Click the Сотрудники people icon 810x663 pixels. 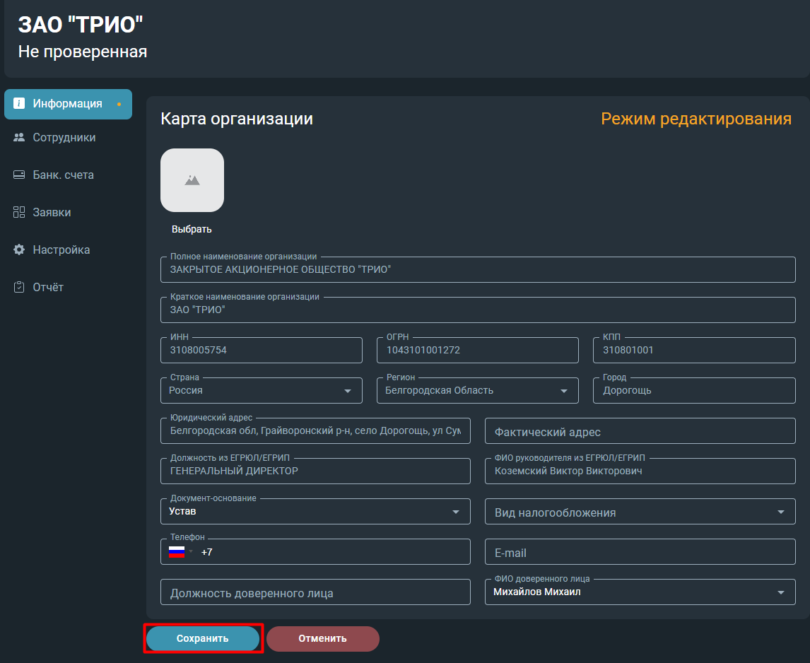tap(19, 137)
